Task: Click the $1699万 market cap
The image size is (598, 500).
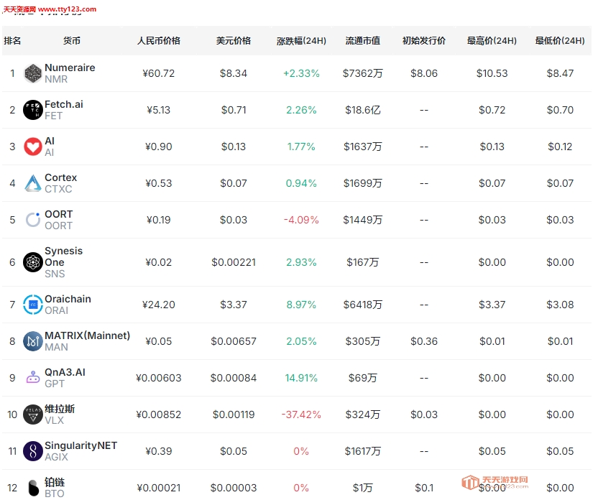Action: (363, 183)
